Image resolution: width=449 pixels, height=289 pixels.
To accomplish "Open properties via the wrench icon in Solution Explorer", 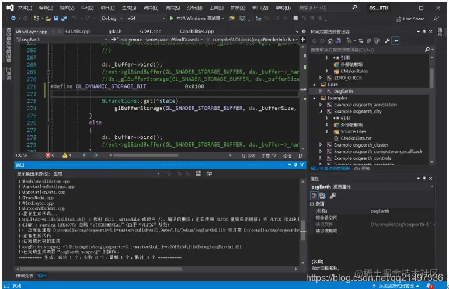I will 387,41.
